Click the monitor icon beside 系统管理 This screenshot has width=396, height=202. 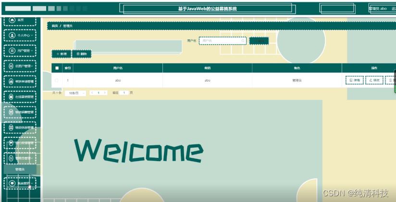[x=12, y=183]
